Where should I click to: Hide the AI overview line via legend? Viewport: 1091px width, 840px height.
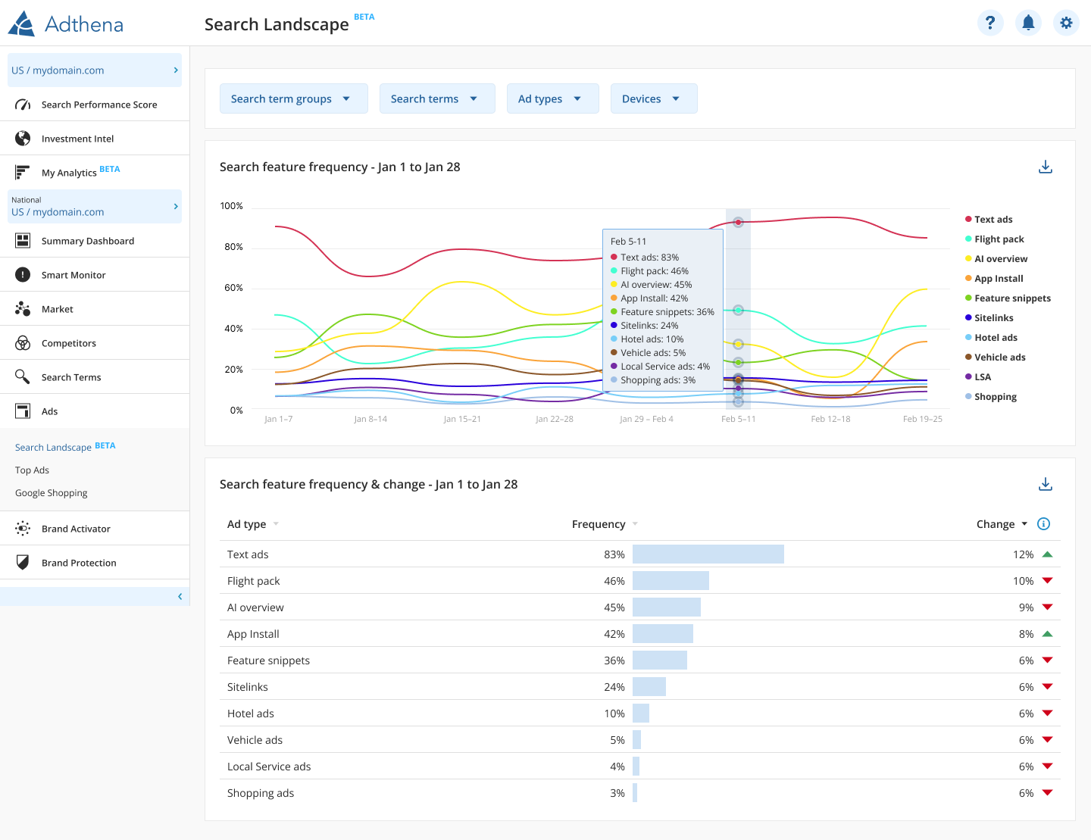(x=1000, y=259)
